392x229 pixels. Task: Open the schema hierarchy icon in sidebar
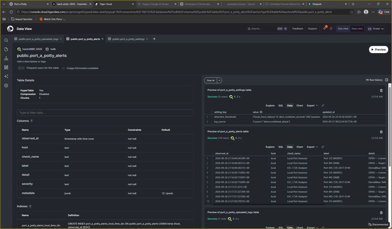[6, 58]
